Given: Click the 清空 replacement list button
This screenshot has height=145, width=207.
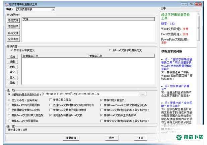Looking at the screenshot, I should point(12,72).
